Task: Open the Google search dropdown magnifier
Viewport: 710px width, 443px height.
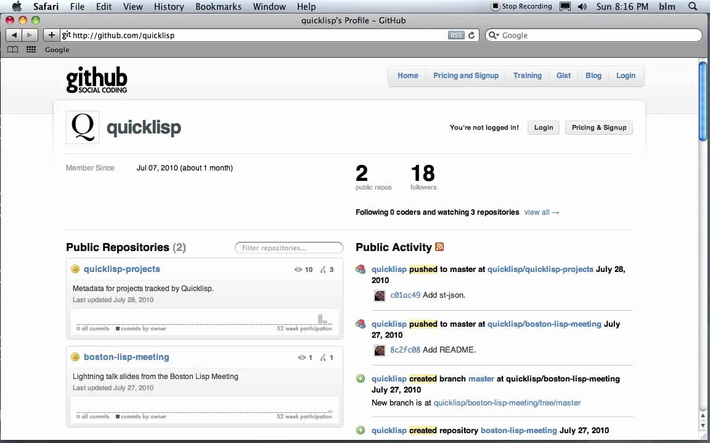Action: [494, 35]
